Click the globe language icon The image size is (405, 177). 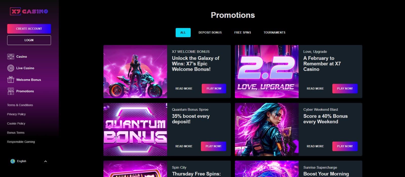pyautogui.click(x=13, y=161)
